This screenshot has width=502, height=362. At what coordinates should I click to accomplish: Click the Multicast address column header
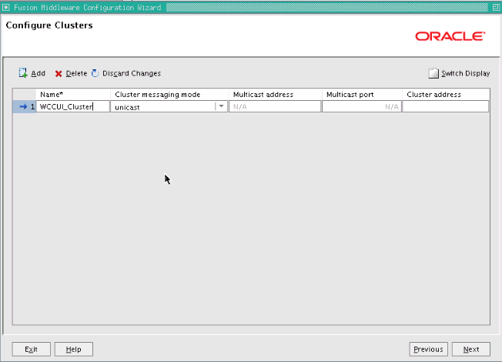click(x=263, y=95)
